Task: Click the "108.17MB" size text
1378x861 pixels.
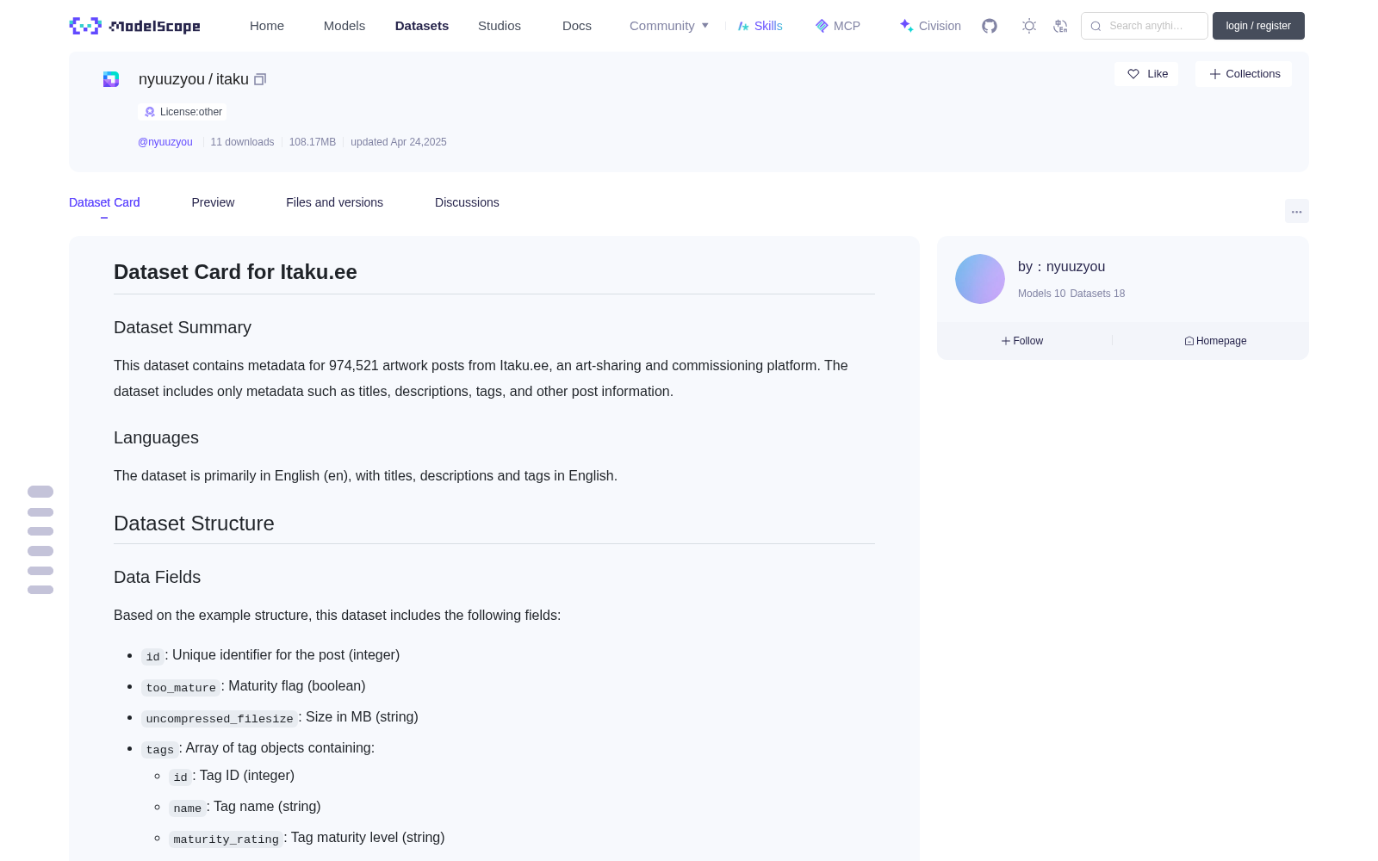Action: click(313, 142)
